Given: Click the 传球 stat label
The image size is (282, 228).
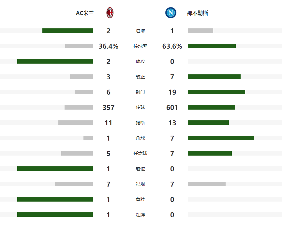Looking at the screenshot, I should coord(141,108).
